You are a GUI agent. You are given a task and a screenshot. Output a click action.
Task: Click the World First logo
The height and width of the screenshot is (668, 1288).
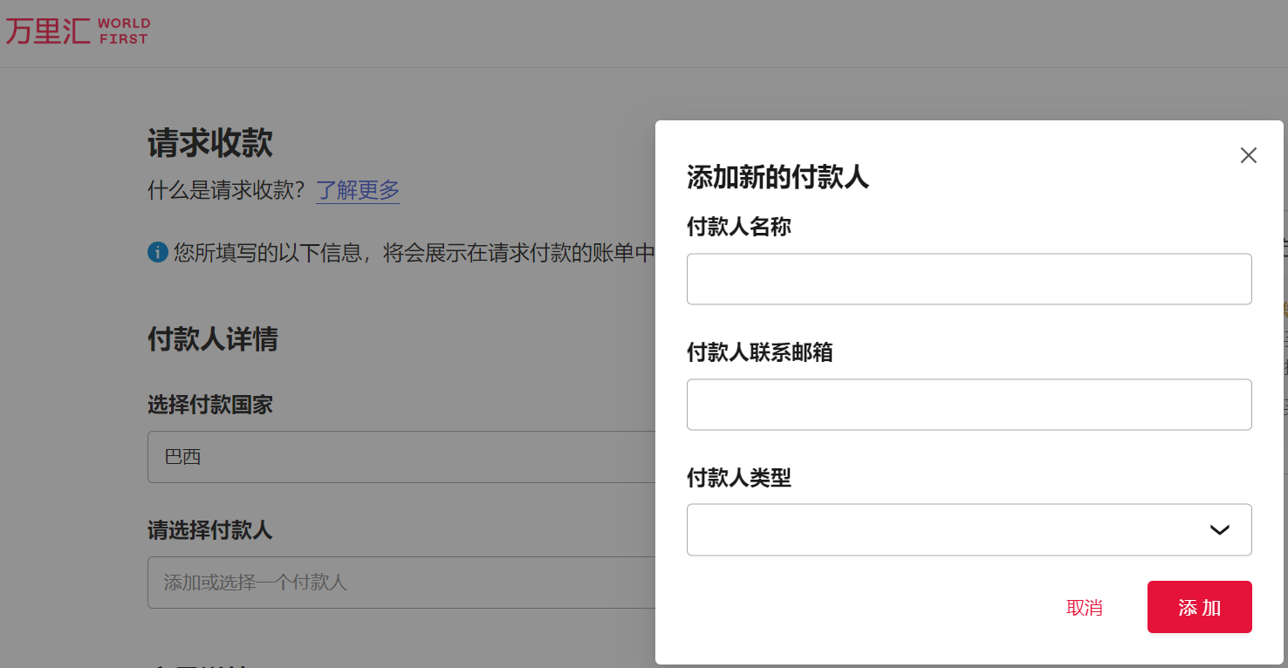[x=78, y=31]
